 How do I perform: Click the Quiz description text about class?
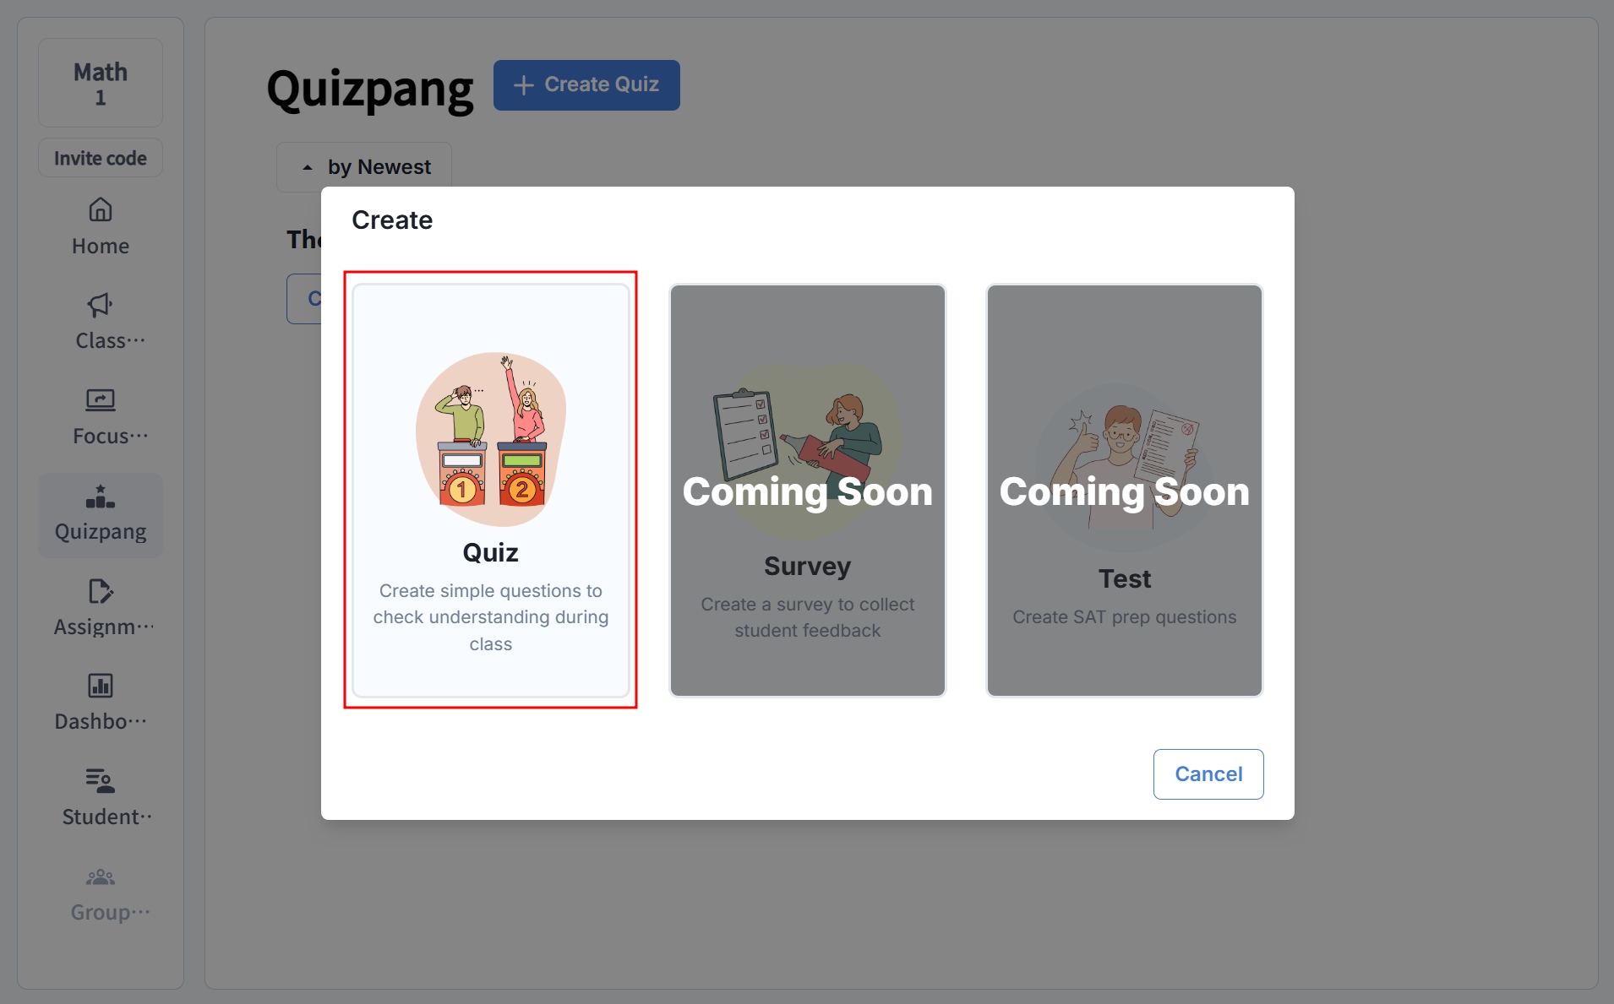pos(491,617)
